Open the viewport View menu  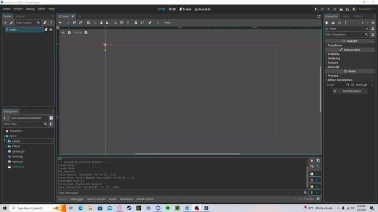click(167, 22)
